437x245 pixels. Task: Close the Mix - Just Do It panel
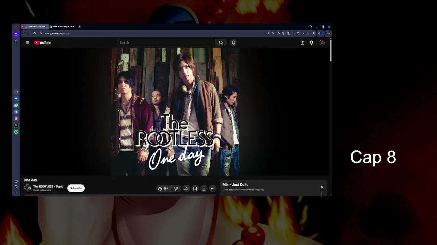click(x=322, y=187)
